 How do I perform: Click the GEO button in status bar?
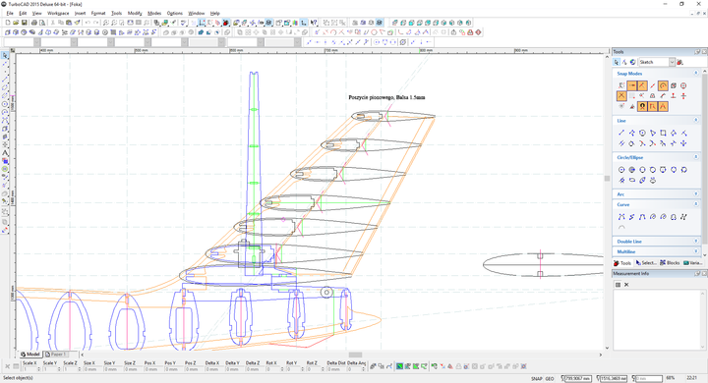click(x=550, y=378)
